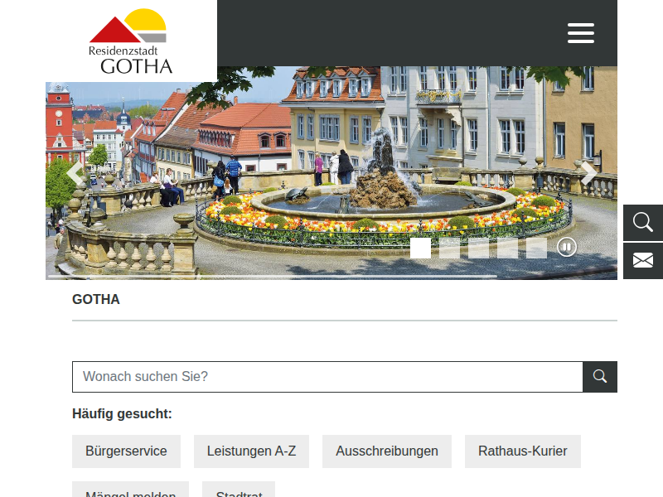The height and width of the screenshot is (497, 663).
Task: Select the fourth slide indicator
Action: click(x=507, y=248)
